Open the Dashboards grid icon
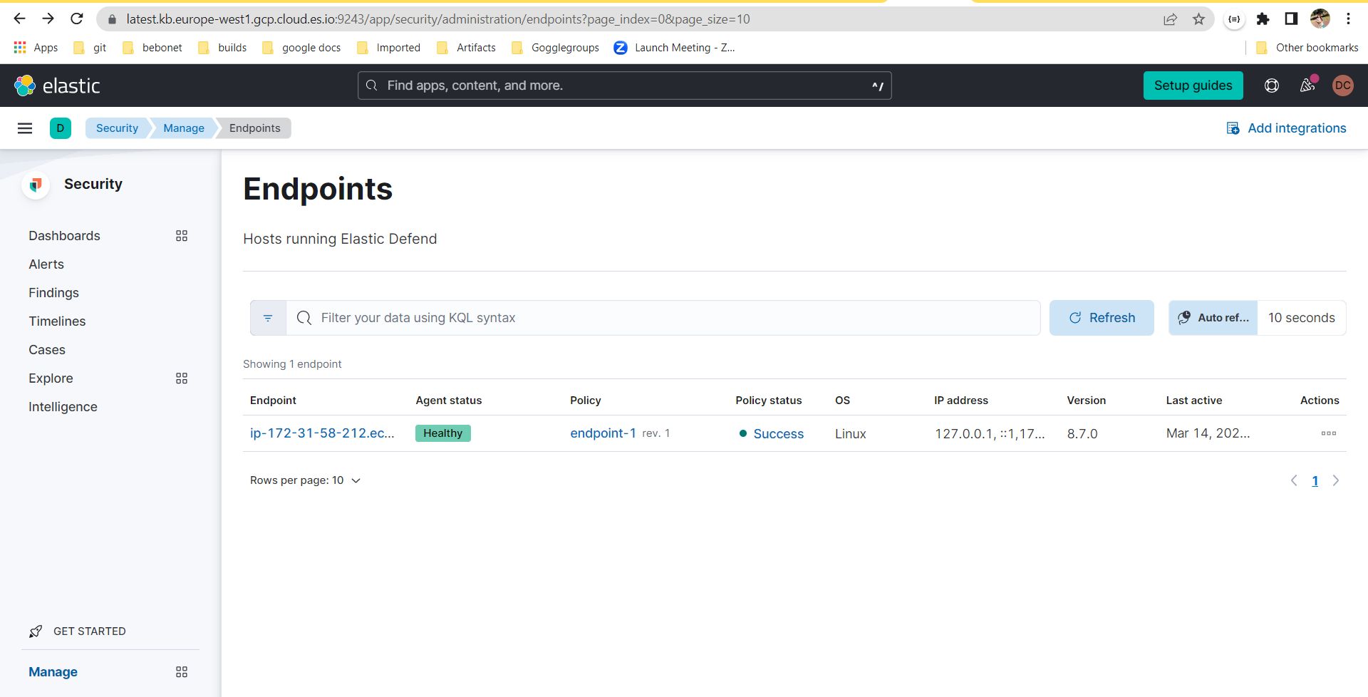The height and width of the screenshot is (697, 1368). 182,235
